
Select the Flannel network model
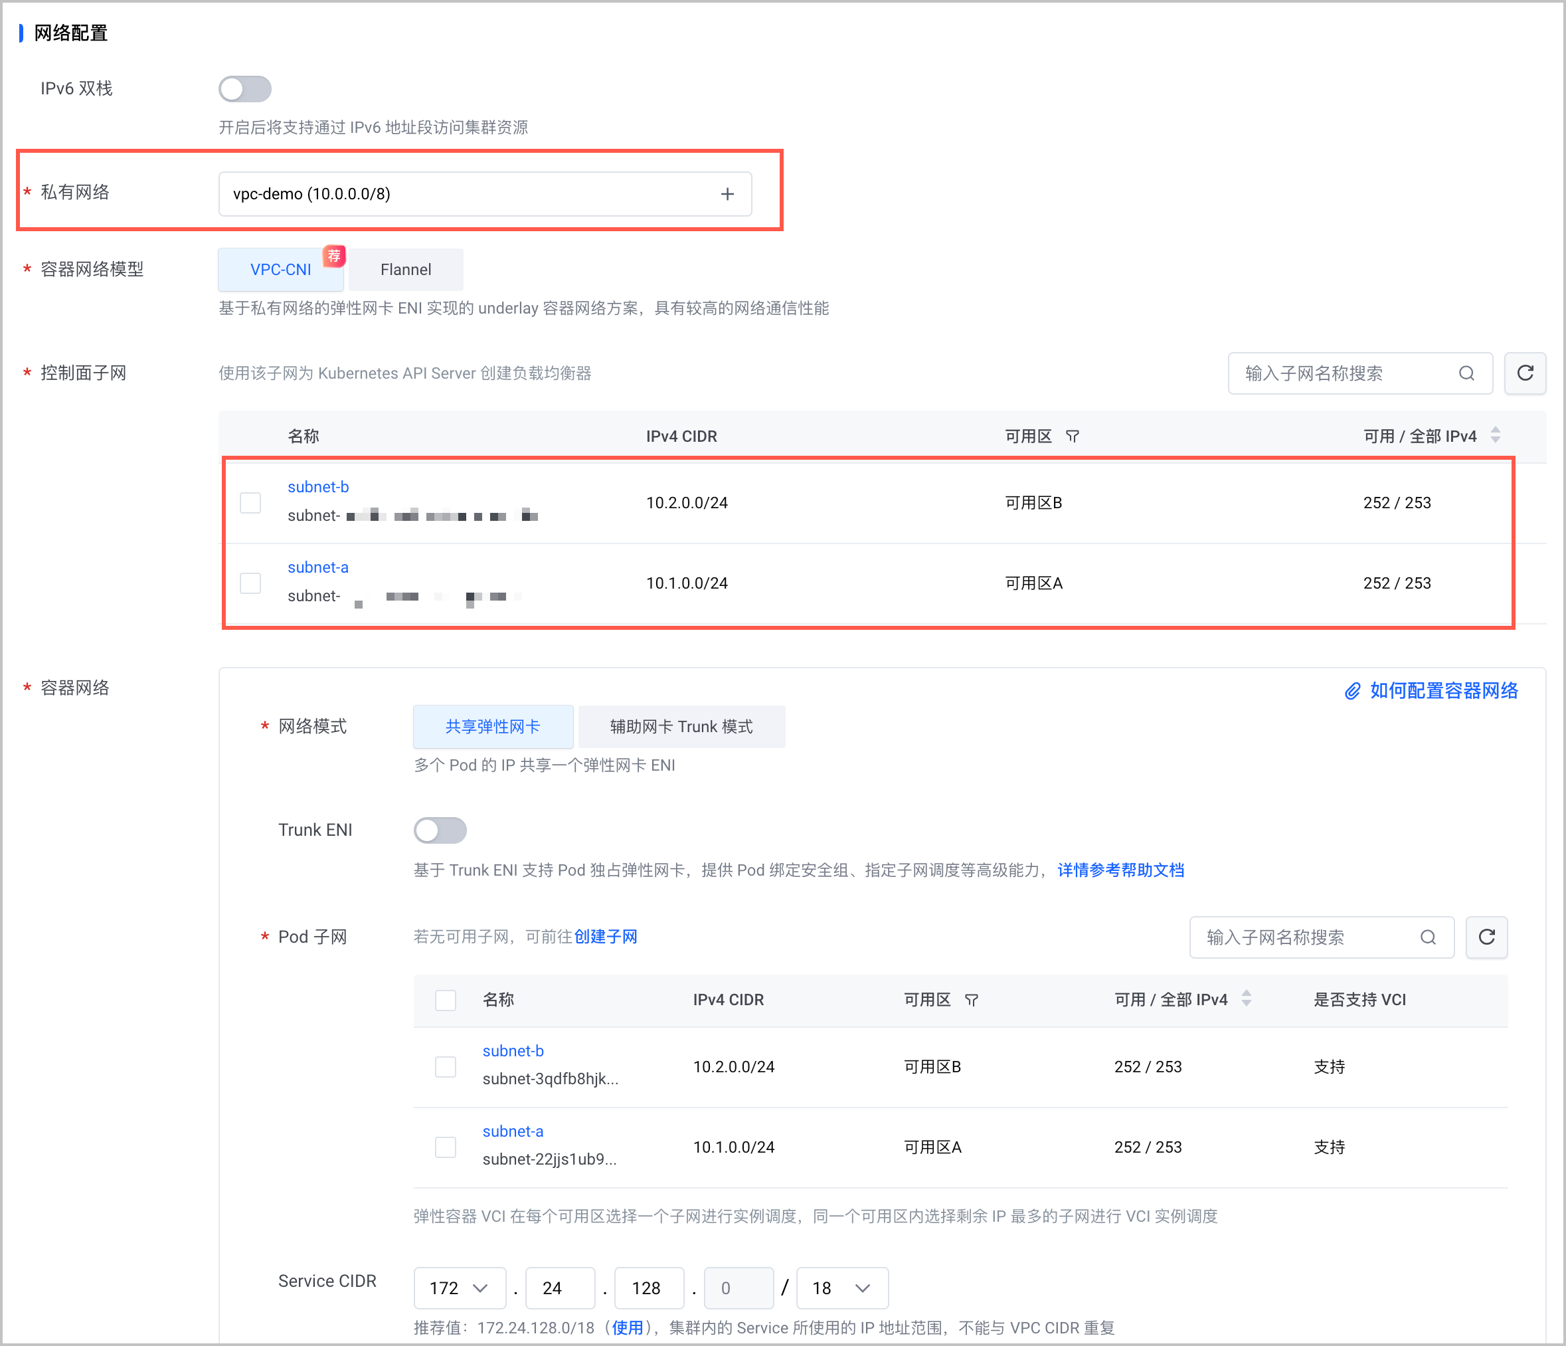406,270
